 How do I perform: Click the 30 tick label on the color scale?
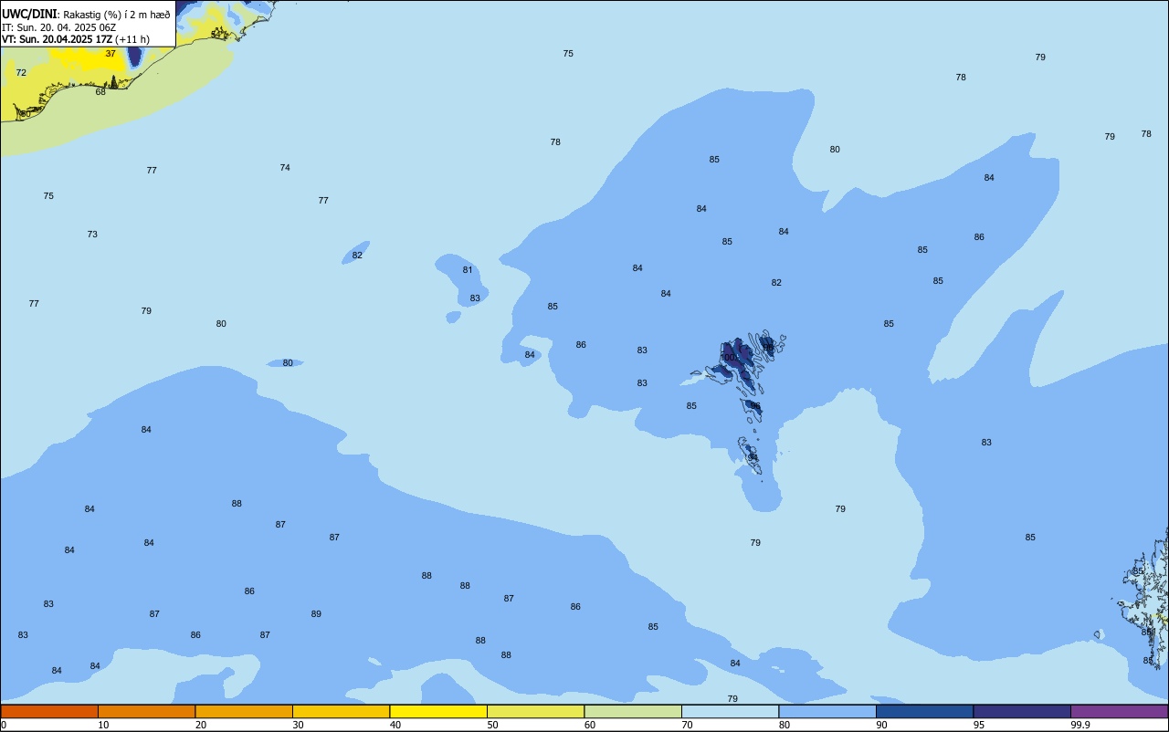tap(299, 725)
